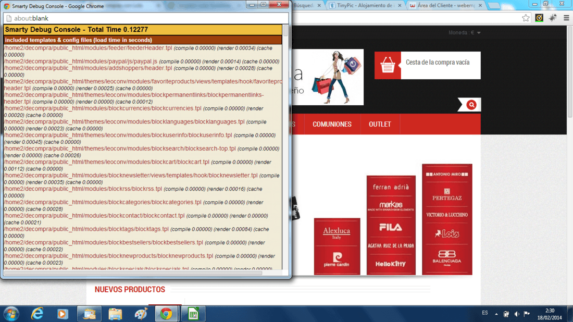The height and width of the screenshot is (322, 573).
Task: Click the Victorio & Lucchino brand logo
Action: tap(447, 215)
